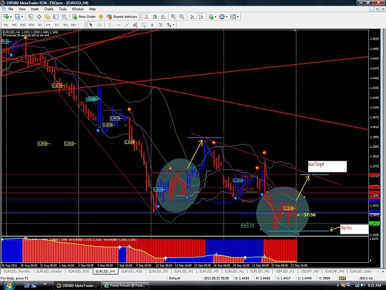Select the Cursor arrow tool
This screenshot has width=386, height=290.
click(91, 25)
